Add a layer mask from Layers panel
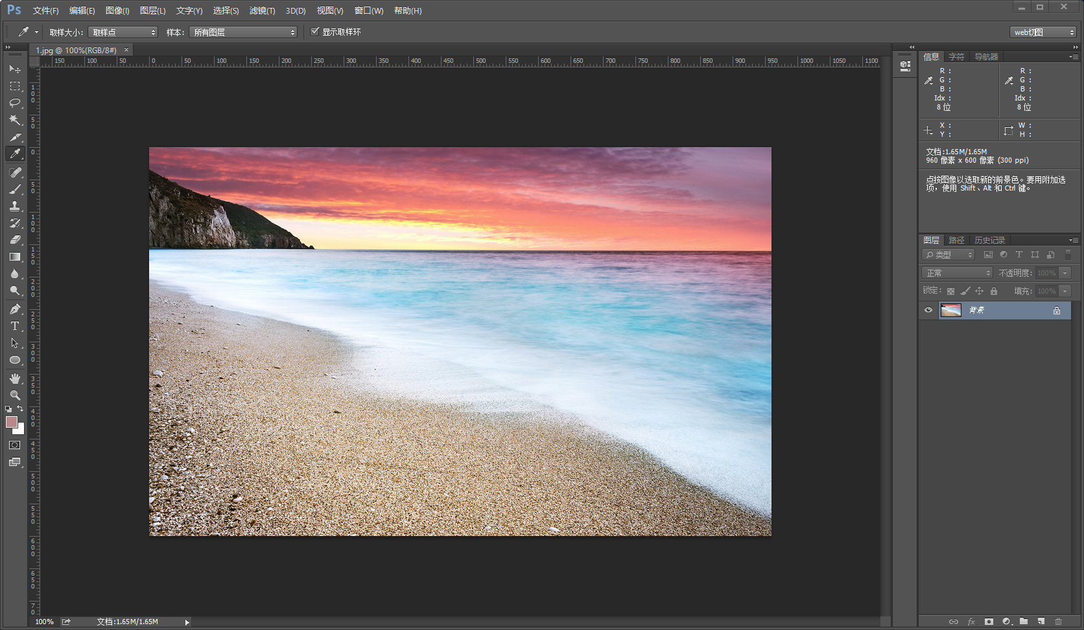Image resolution: width=1084 pixels, height=630 pixels. pyautogui.click(x=989, y=622)
